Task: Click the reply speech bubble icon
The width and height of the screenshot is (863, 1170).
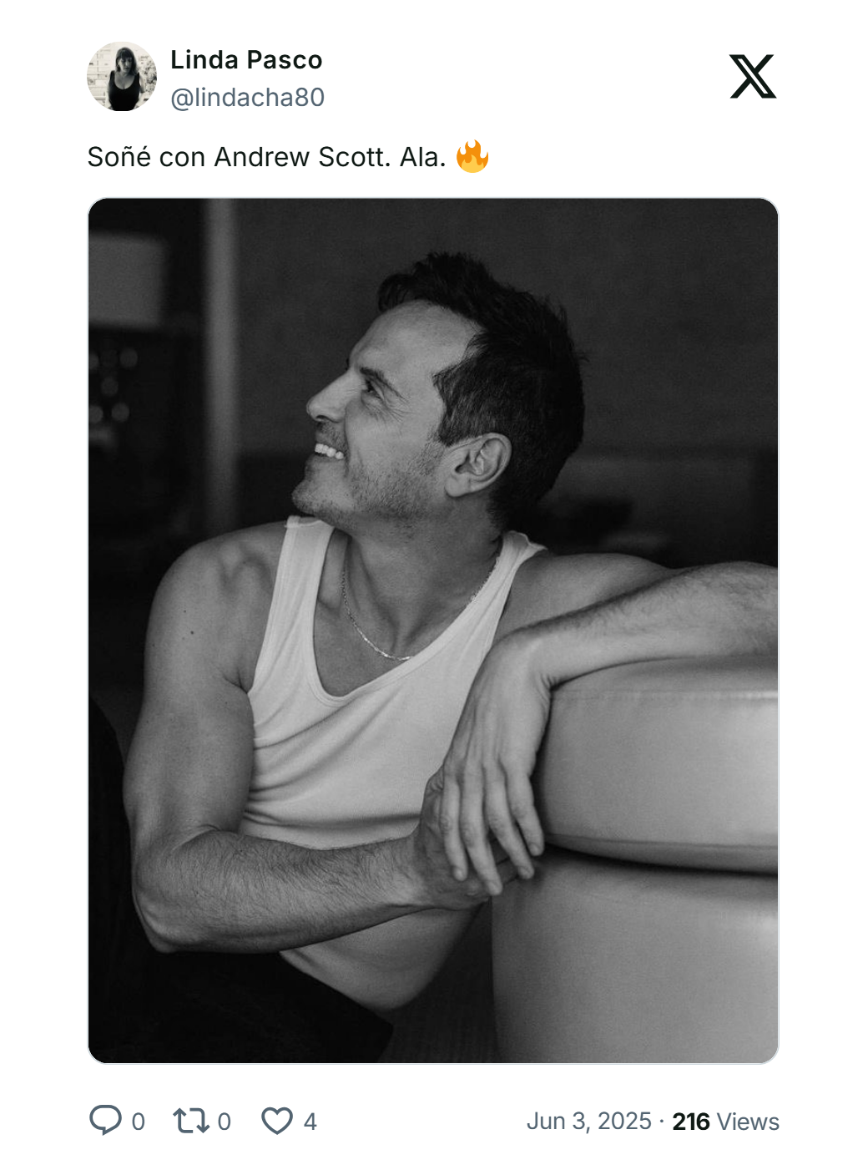Action: [105, 1120]
